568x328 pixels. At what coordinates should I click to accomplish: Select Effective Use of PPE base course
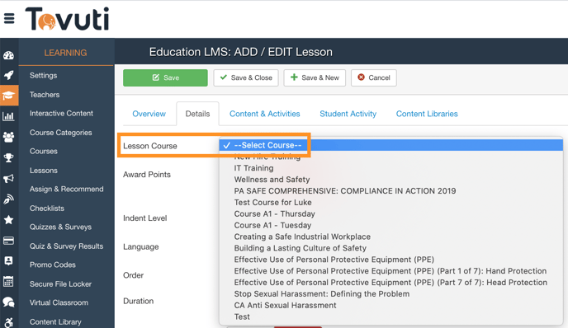tap(390, 260)
